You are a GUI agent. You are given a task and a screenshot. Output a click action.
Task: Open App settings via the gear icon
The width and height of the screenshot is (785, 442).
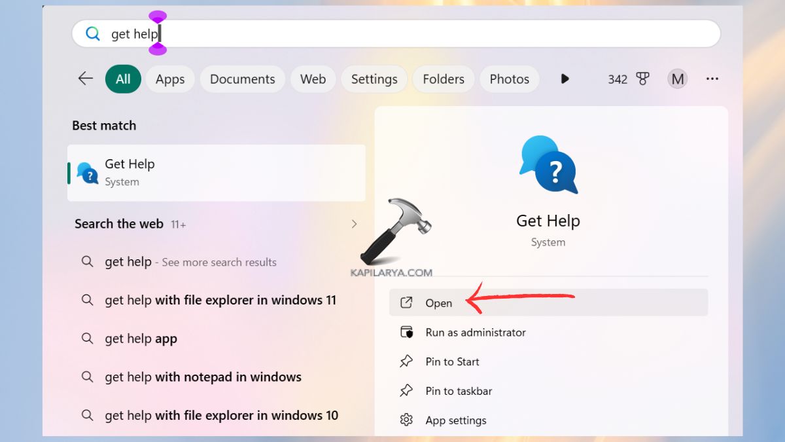click(406, 420)
